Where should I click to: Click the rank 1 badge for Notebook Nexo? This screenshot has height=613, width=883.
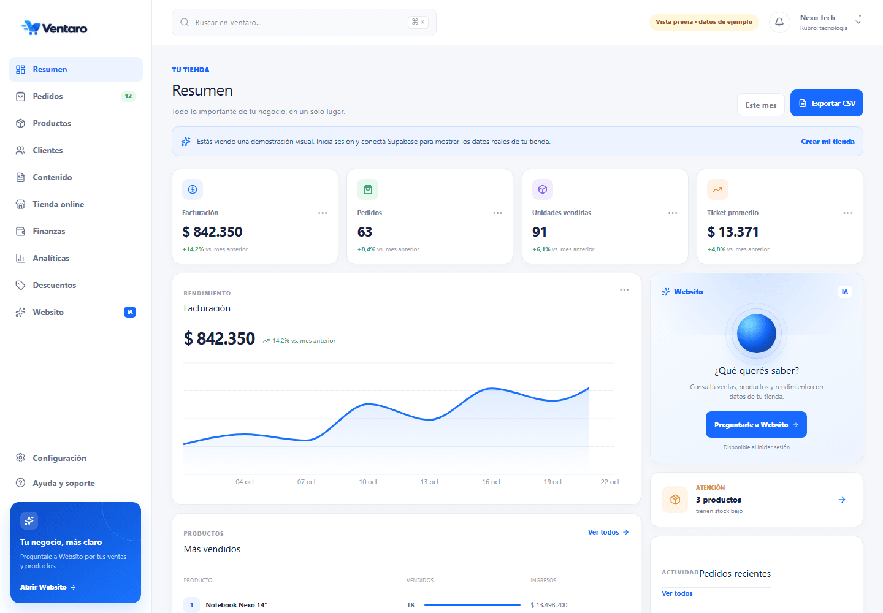coord(191,605)
